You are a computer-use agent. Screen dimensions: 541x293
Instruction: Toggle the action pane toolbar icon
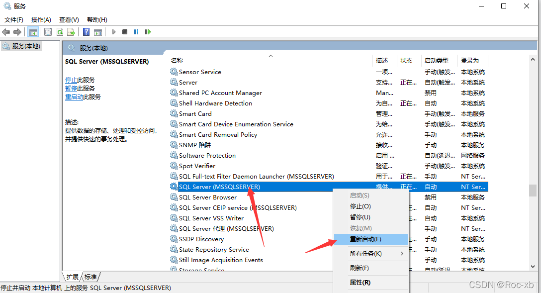tap(98, 32)
